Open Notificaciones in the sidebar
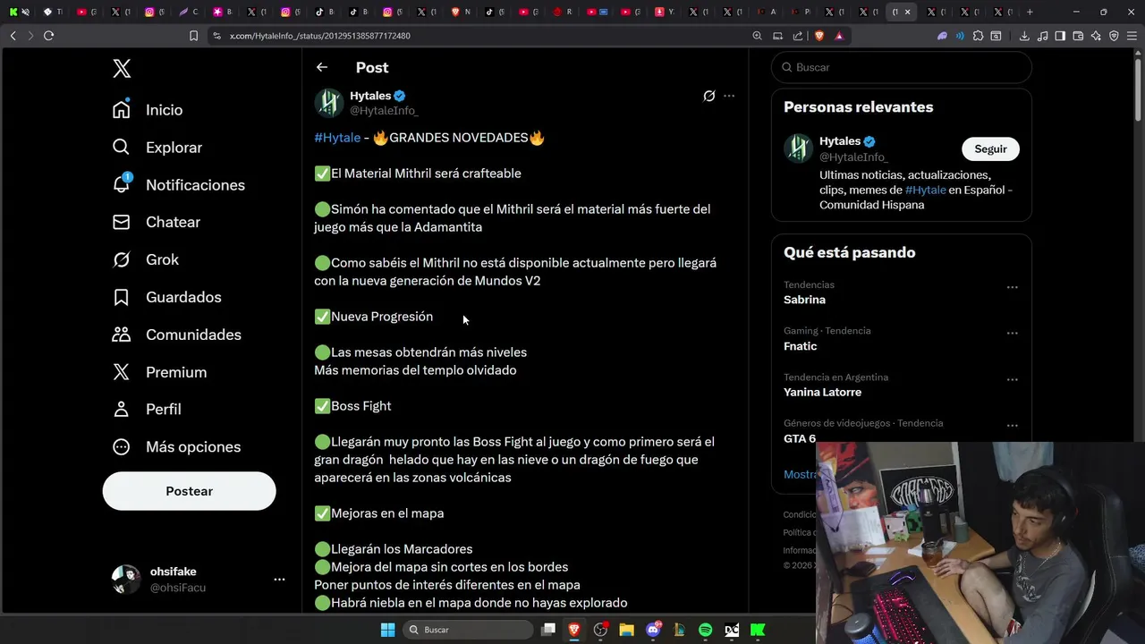This screenshot has height=644, width=1145. (x=178, y=185)
